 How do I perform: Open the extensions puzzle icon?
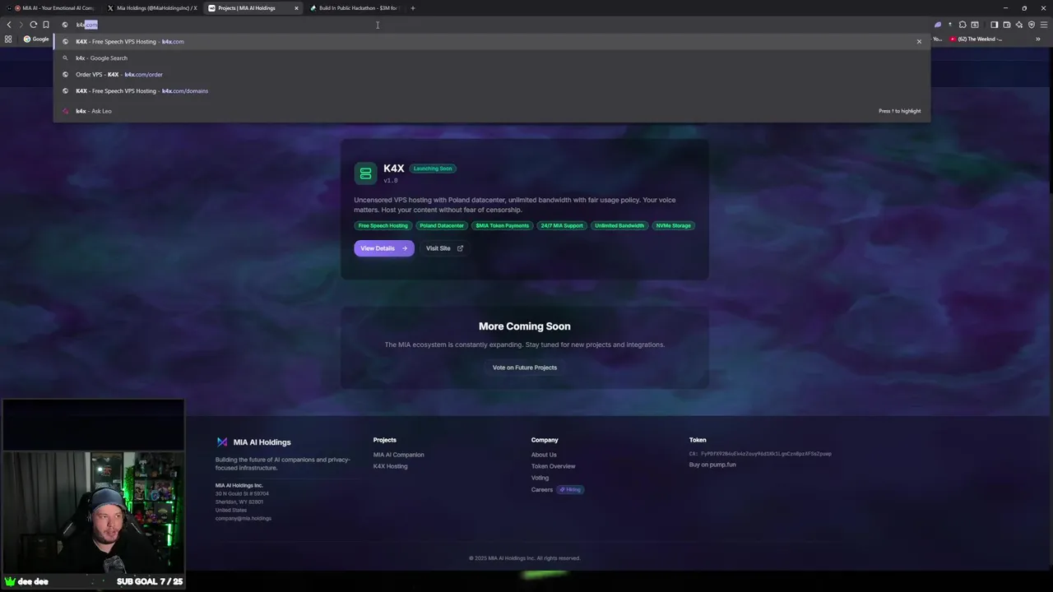pyautogui.click(x=963, y=25)
